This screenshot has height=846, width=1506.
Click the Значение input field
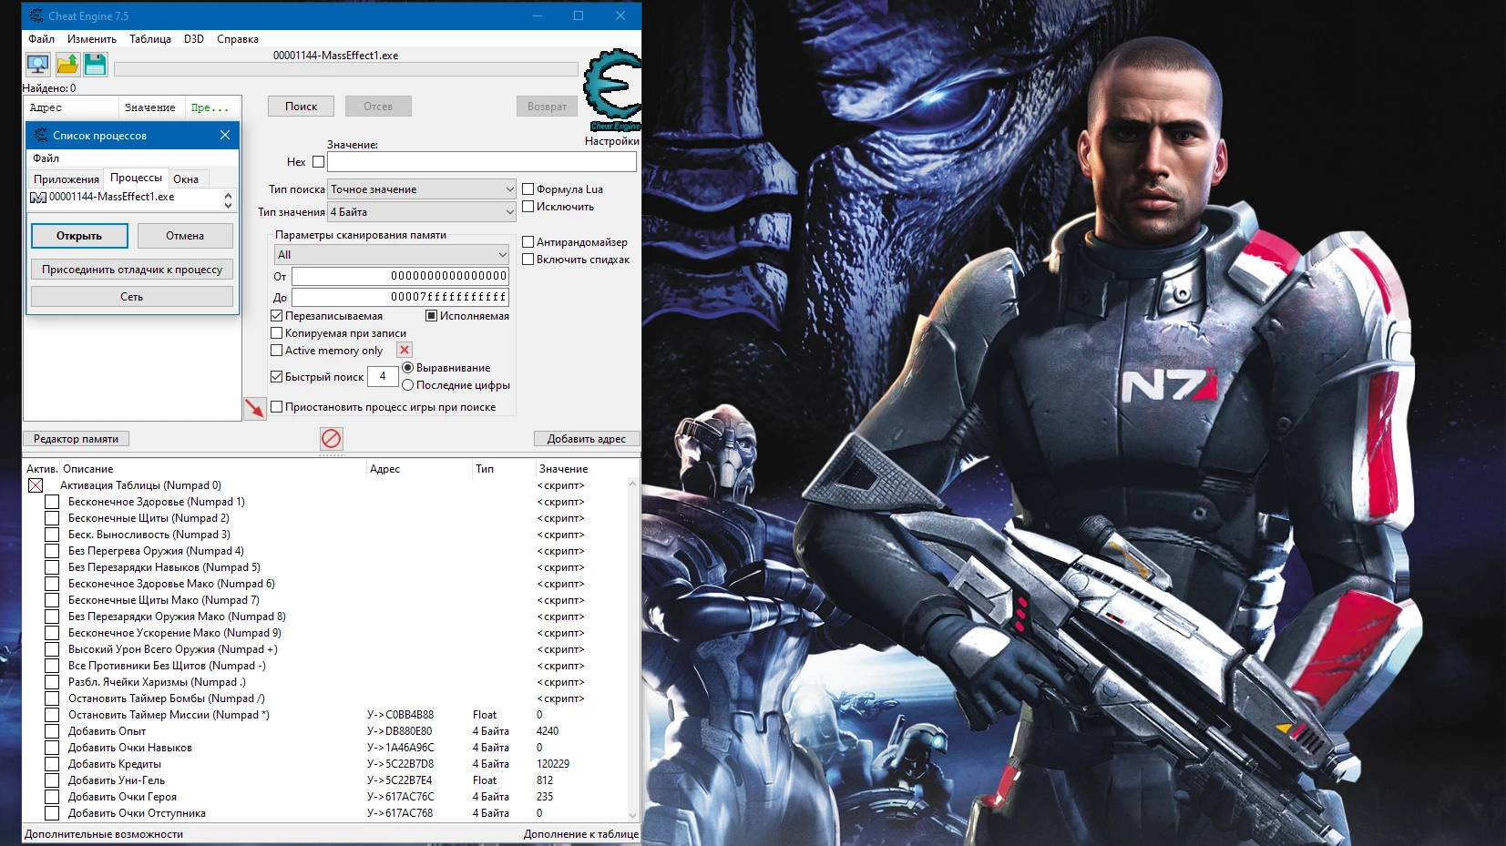click(481, 161)
